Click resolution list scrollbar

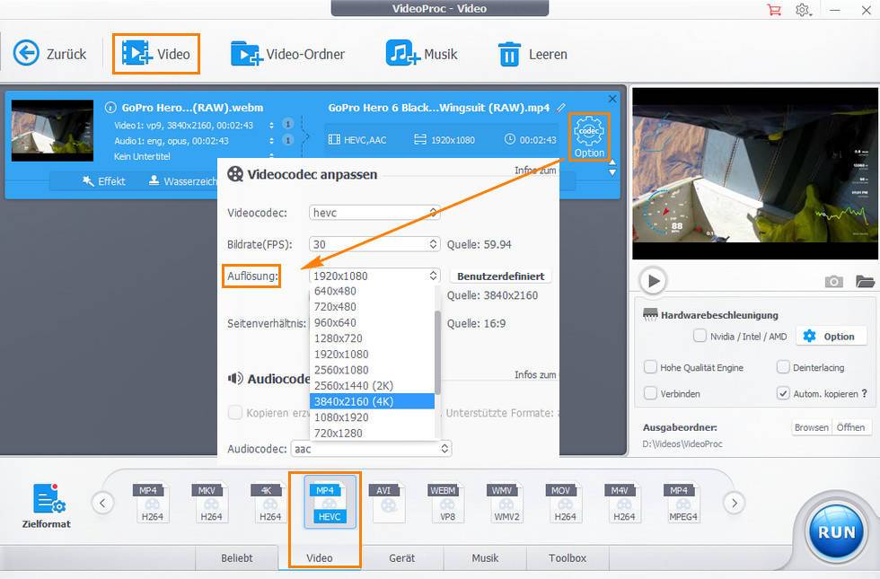tap(437, 352)
